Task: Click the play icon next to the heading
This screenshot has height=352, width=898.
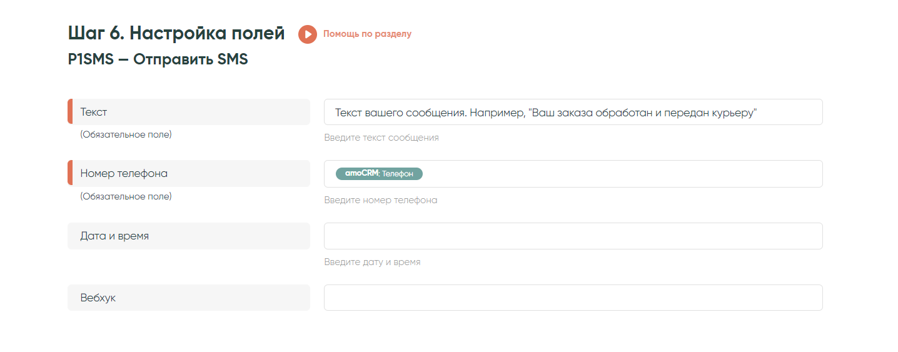Action: click(x=307, y=34)
